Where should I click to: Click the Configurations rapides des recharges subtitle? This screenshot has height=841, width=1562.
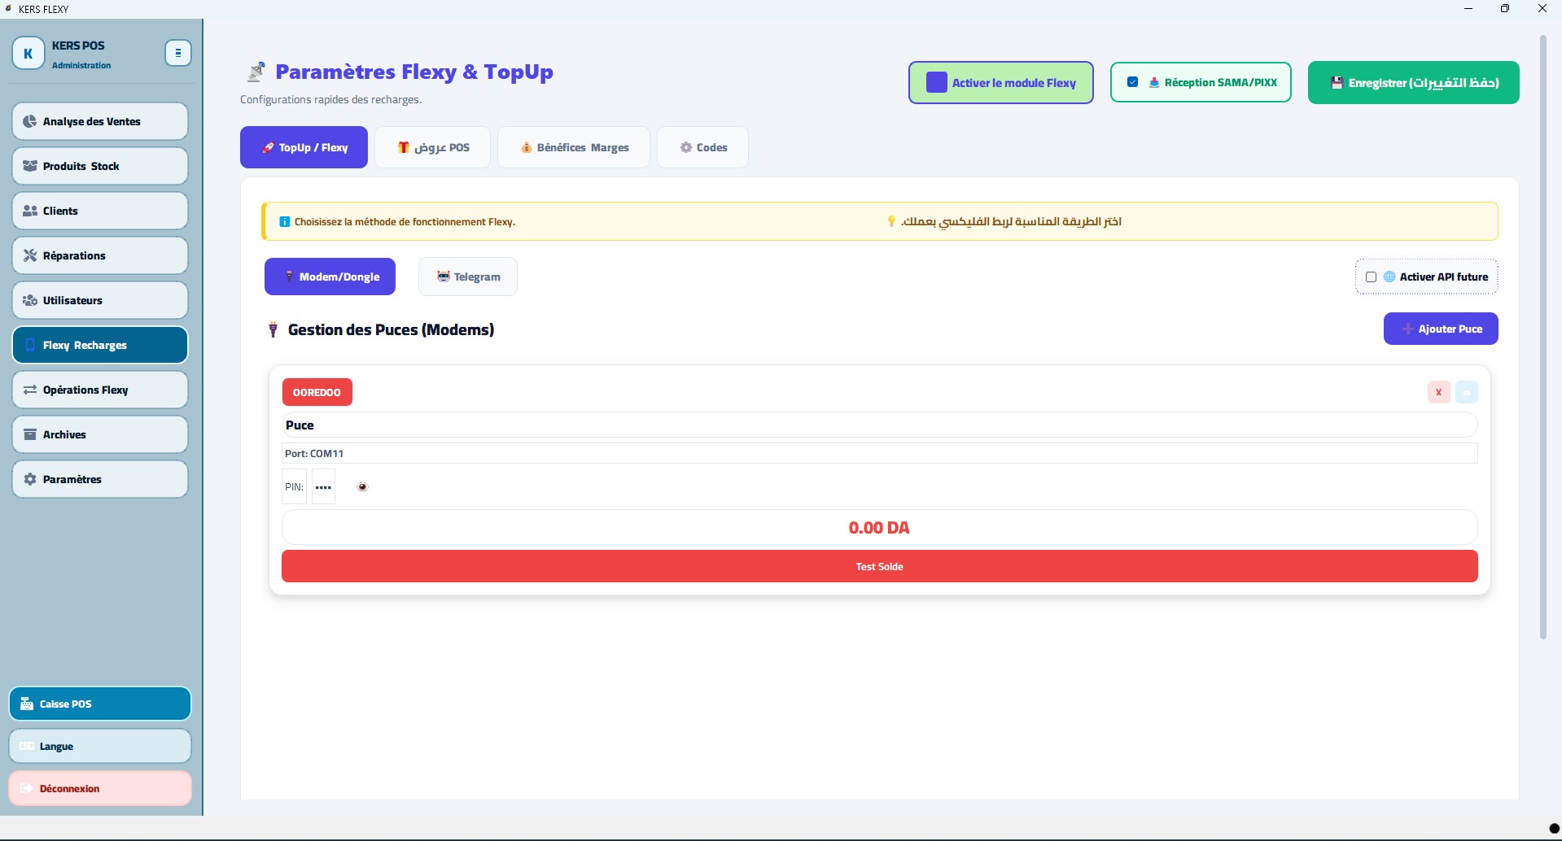tap(330, 99)
